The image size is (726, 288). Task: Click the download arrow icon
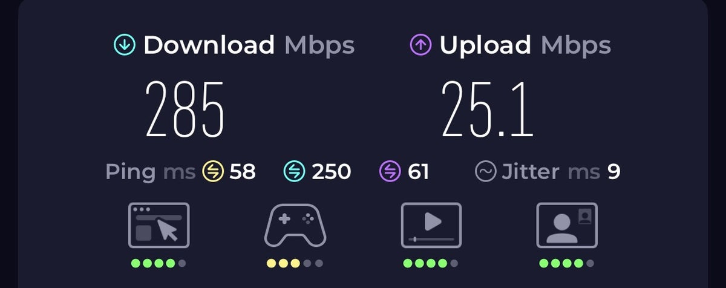[124, 45]
